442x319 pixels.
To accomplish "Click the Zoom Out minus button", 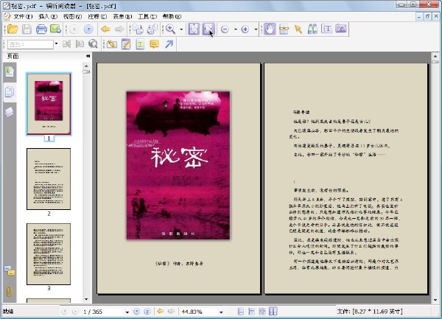I will click(225, 29).
